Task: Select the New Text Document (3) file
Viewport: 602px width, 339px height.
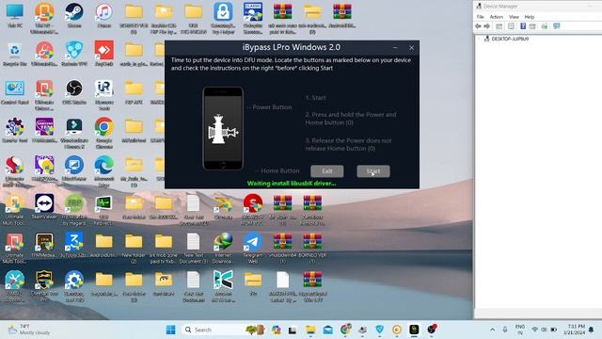Action: (x=193, y=248)
